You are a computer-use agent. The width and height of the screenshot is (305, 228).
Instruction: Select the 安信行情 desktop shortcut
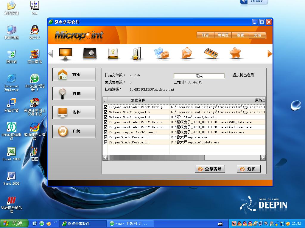(x=12, y=105)
